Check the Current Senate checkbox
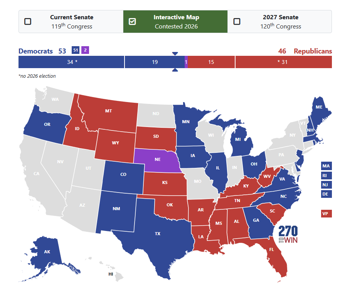The height and width of the screenshot is (291, 340). pyautogui.click(x=28, y=22)
